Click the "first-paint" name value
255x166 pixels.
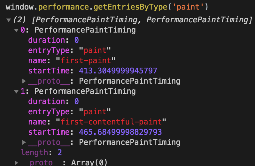click(x=86, y=61)
